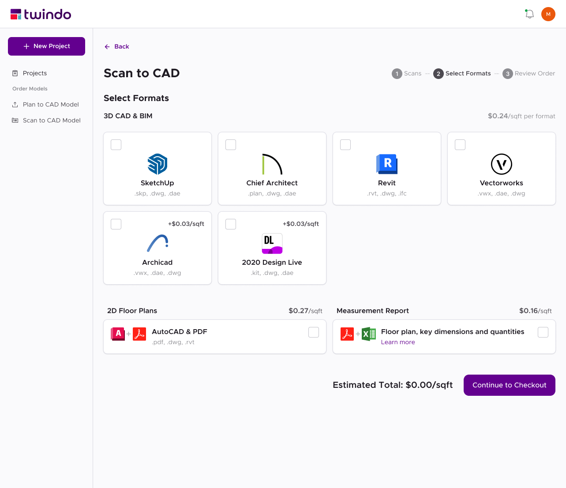Click the Archicad logo icon
Screen dimensions: 566x488
(157, 243)
